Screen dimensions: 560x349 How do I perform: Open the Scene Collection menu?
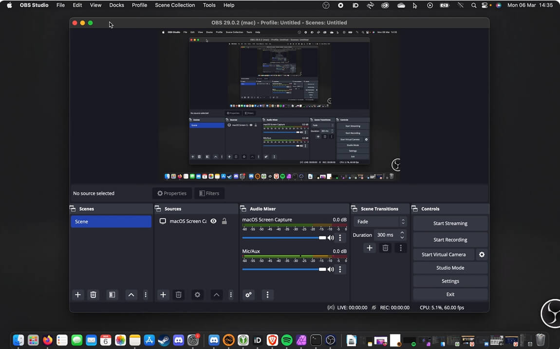[x=175, y=5]
